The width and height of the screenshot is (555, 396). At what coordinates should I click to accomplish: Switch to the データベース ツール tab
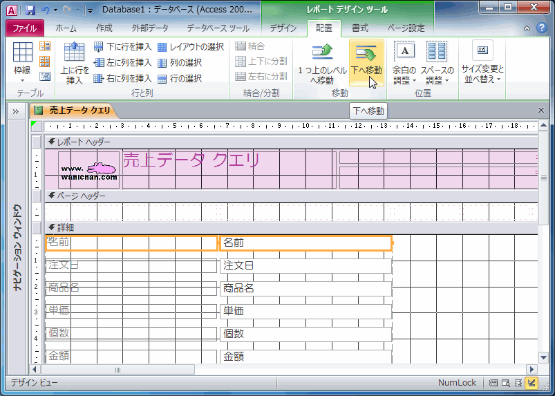point(218,28)
